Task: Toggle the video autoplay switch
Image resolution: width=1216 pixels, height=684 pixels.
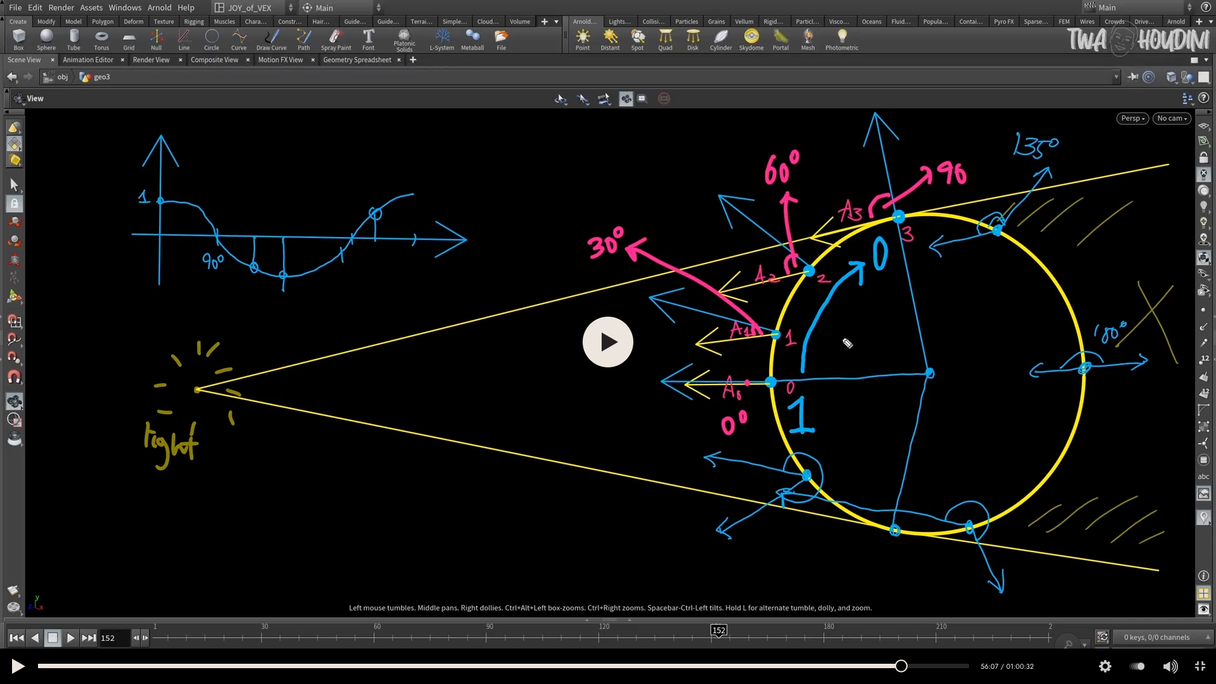Action: (1137, 666)
